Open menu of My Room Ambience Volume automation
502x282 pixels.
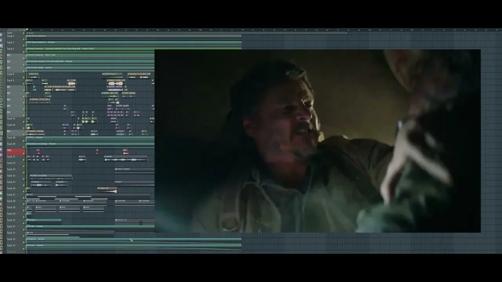click(x=28, y=42)
